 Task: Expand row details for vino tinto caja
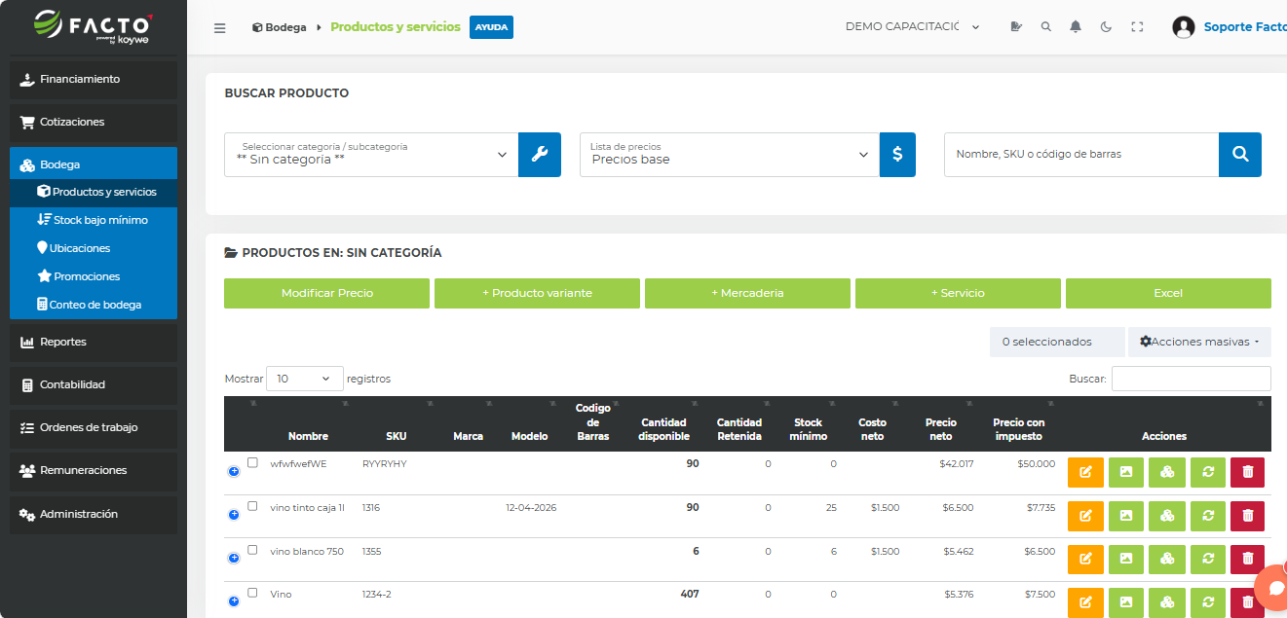pos(234,515)
